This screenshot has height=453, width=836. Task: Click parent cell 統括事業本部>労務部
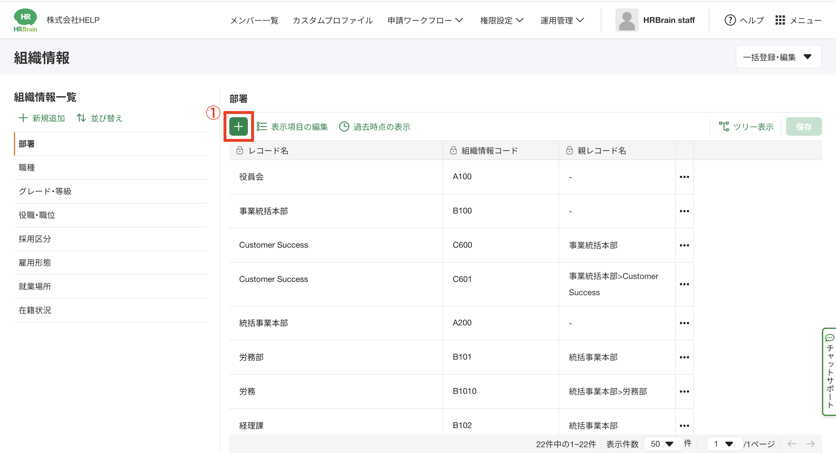(x=617, y=392)
